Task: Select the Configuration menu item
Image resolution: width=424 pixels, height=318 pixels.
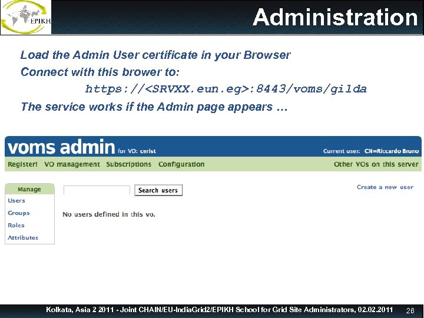Action: 181,164
